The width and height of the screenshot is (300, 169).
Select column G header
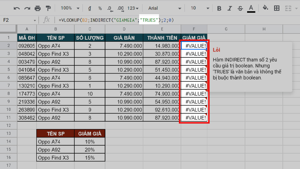point(226,29)
